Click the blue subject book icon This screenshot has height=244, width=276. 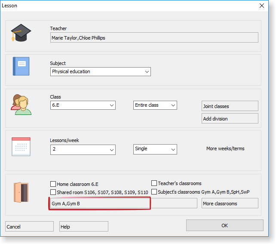(x=21, y=66)
